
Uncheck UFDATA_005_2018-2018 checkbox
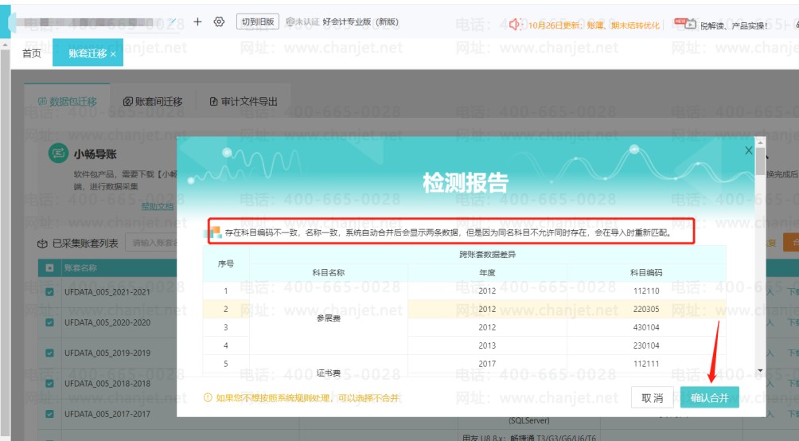click(49, 384)
